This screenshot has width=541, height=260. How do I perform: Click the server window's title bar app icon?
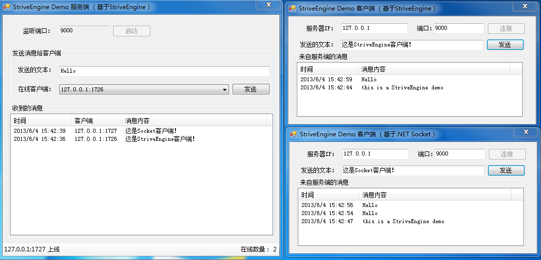(6, 7)
